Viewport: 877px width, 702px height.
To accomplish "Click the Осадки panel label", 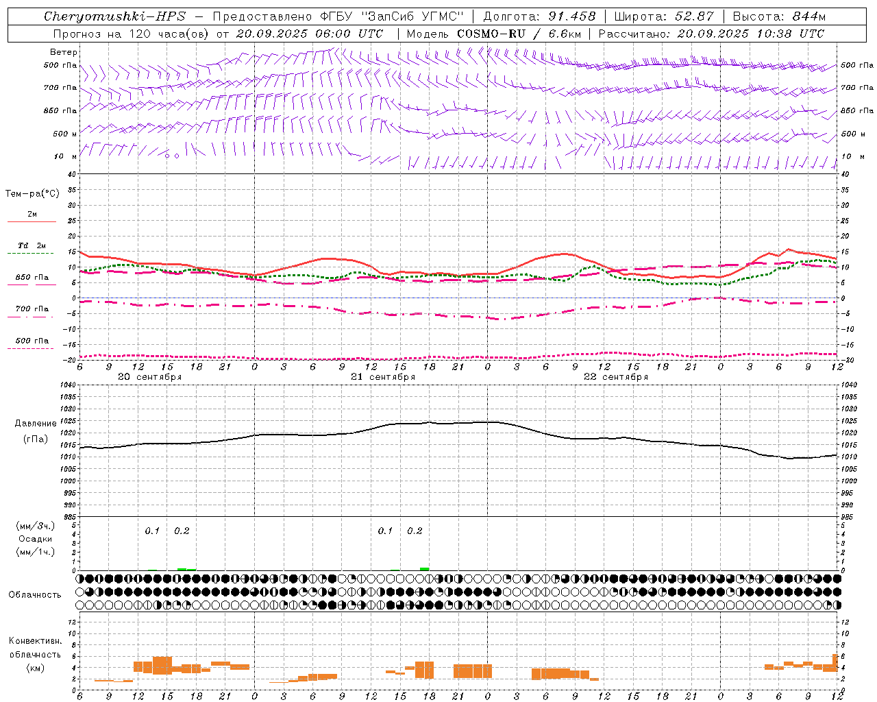I will pos(36,539).
